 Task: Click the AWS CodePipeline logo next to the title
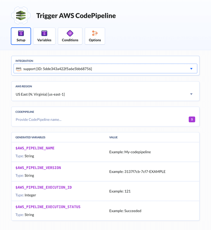(21, 15)
